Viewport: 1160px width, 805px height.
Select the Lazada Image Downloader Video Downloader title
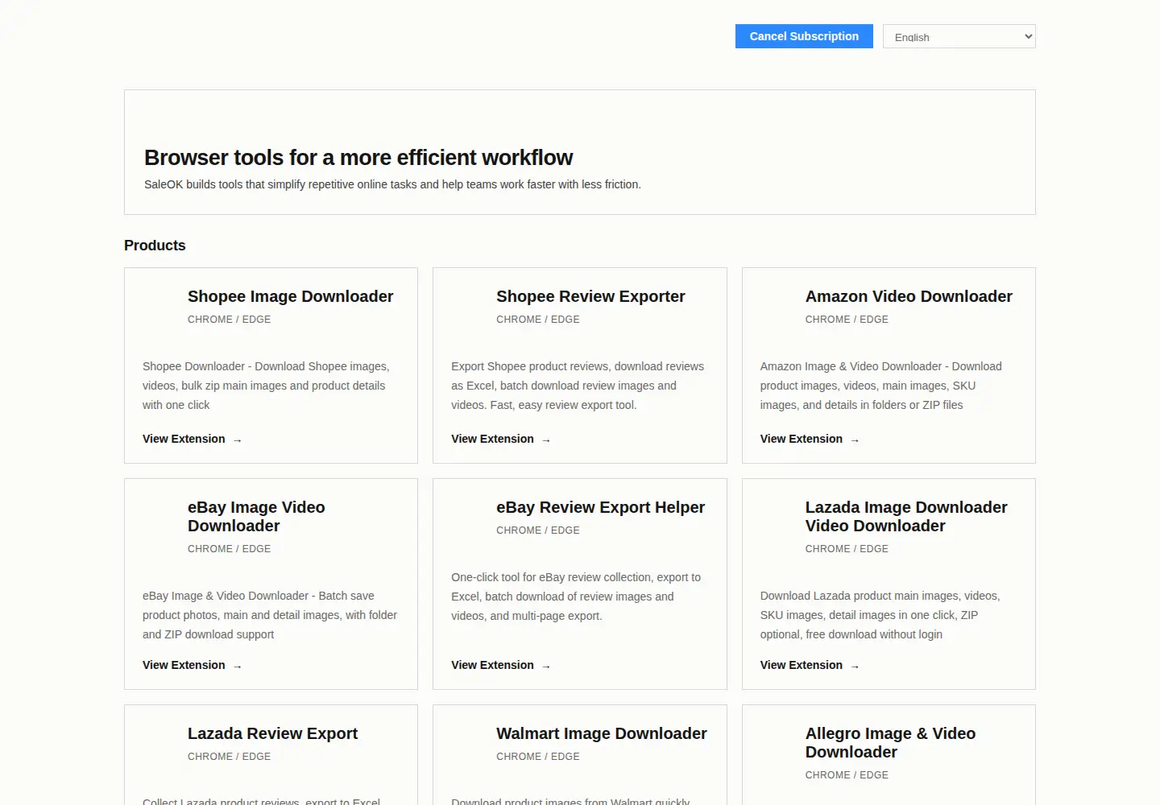pos(906,517)
